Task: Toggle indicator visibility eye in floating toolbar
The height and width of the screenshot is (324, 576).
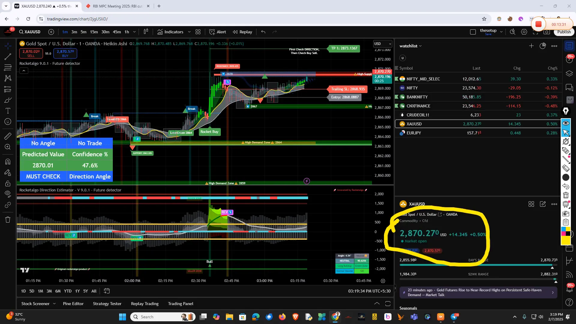Action: 566,124
